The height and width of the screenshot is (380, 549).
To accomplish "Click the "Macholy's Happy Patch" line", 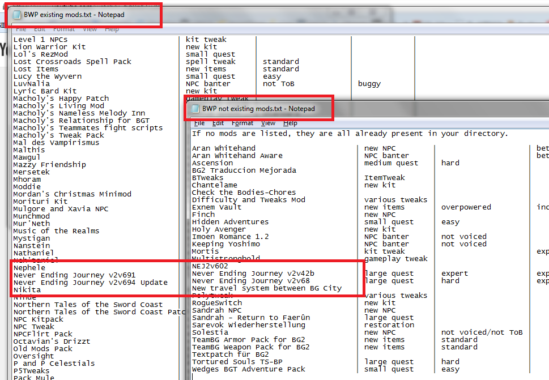I will [x=61, y=99].
